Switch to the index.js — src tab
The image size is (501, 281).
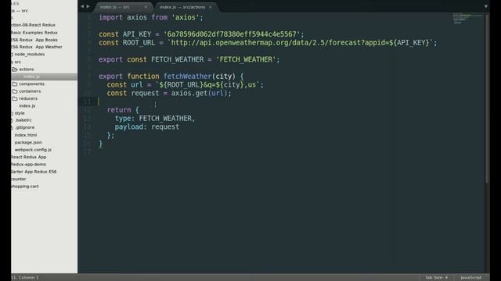coord(114,7)
